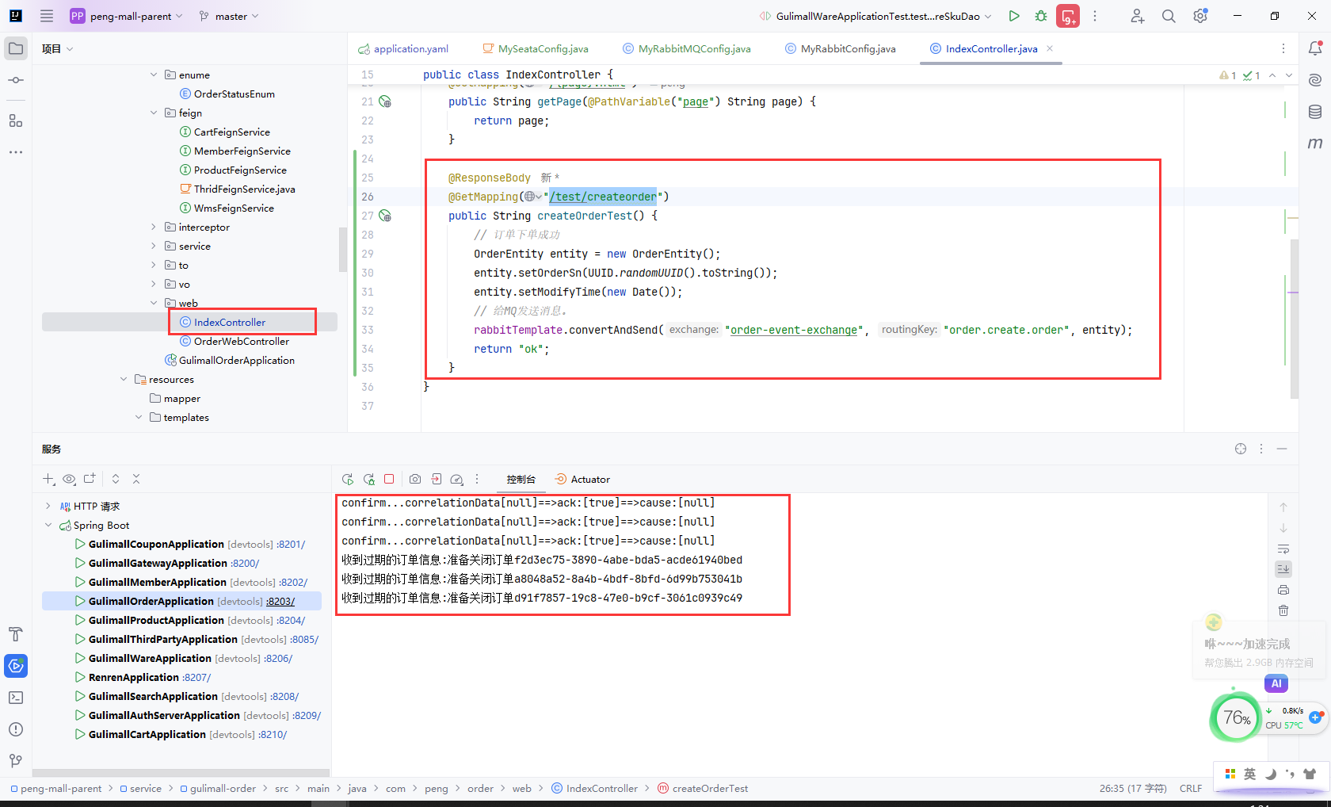Collapse the feign folder
Screen dimensions: 1331x807
(x=154, y=113)
